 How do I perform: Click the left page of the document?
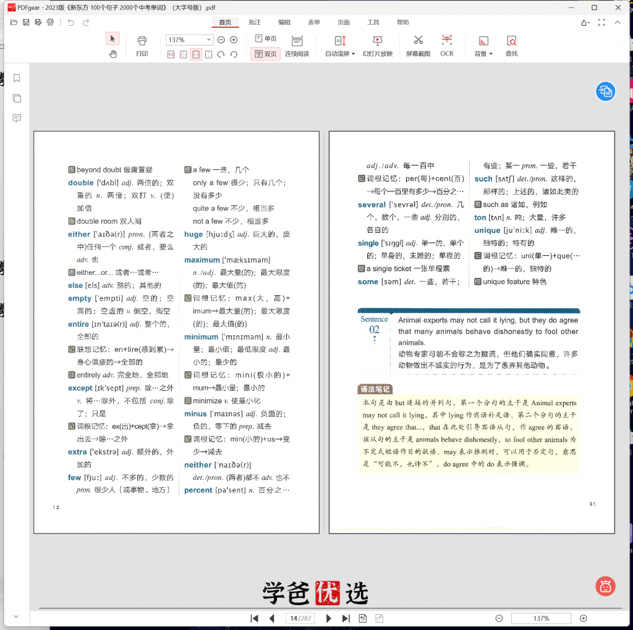coord(176,332)
